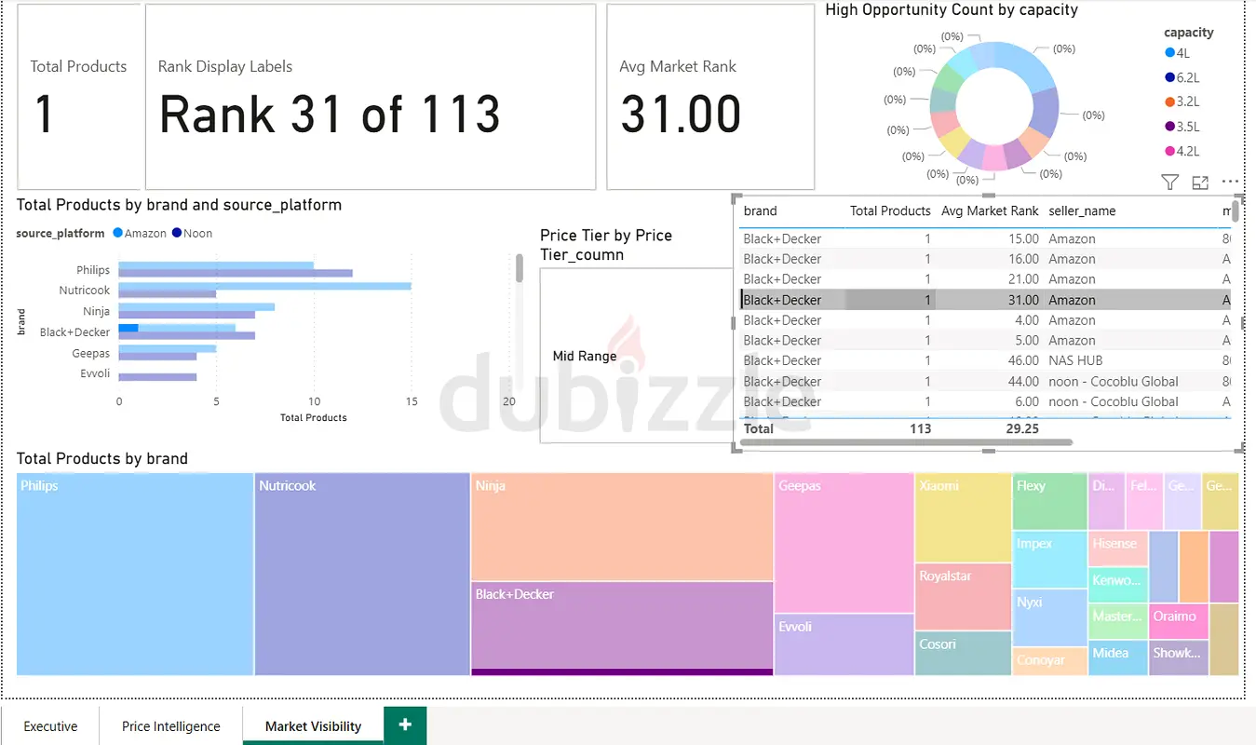1256x745 pixels.
Task: Open more options ellipsis above the table
Action: pyautogui.click(x=1230, y=183)
